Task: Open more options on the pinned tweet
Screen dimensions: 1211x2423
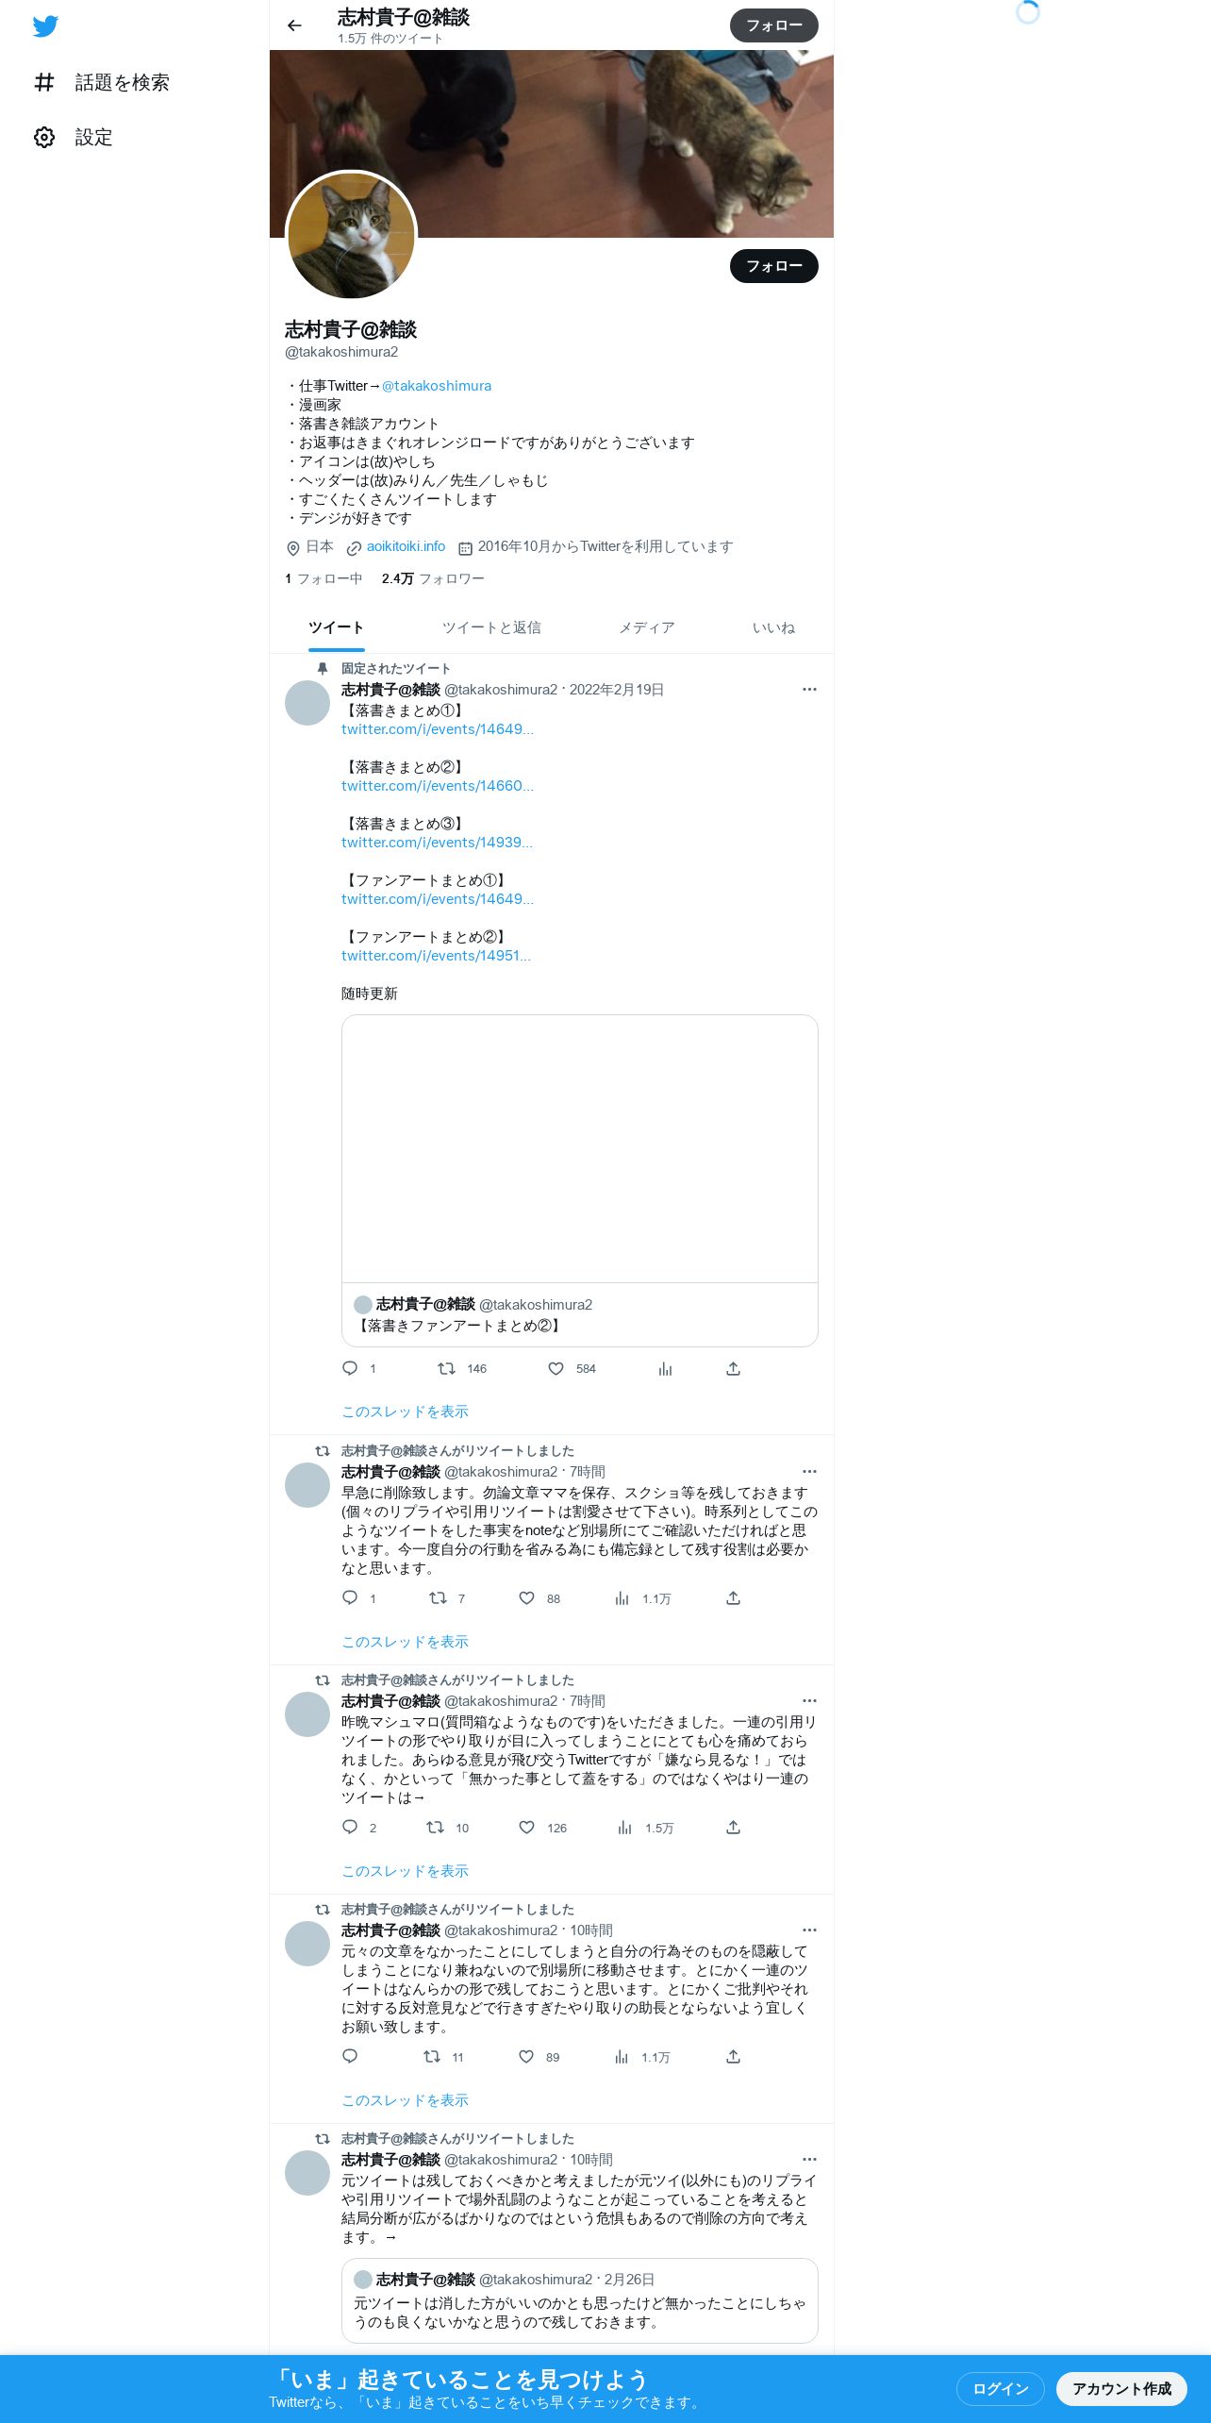Action: (809, 690)
